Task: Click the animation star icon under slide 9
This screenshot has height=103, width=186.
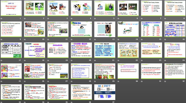Action: 1,39
